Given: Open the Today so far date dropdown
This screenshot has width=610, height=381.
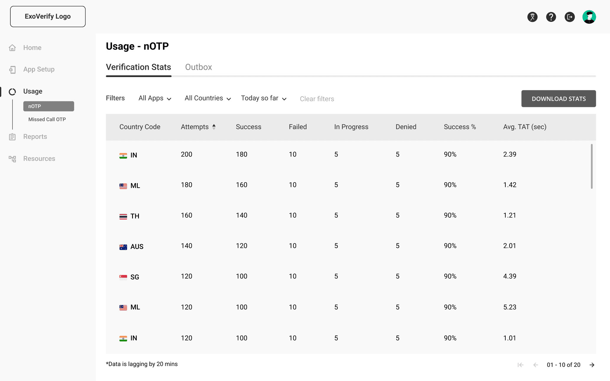Looking at the screenshot, I should pos(264,98).
